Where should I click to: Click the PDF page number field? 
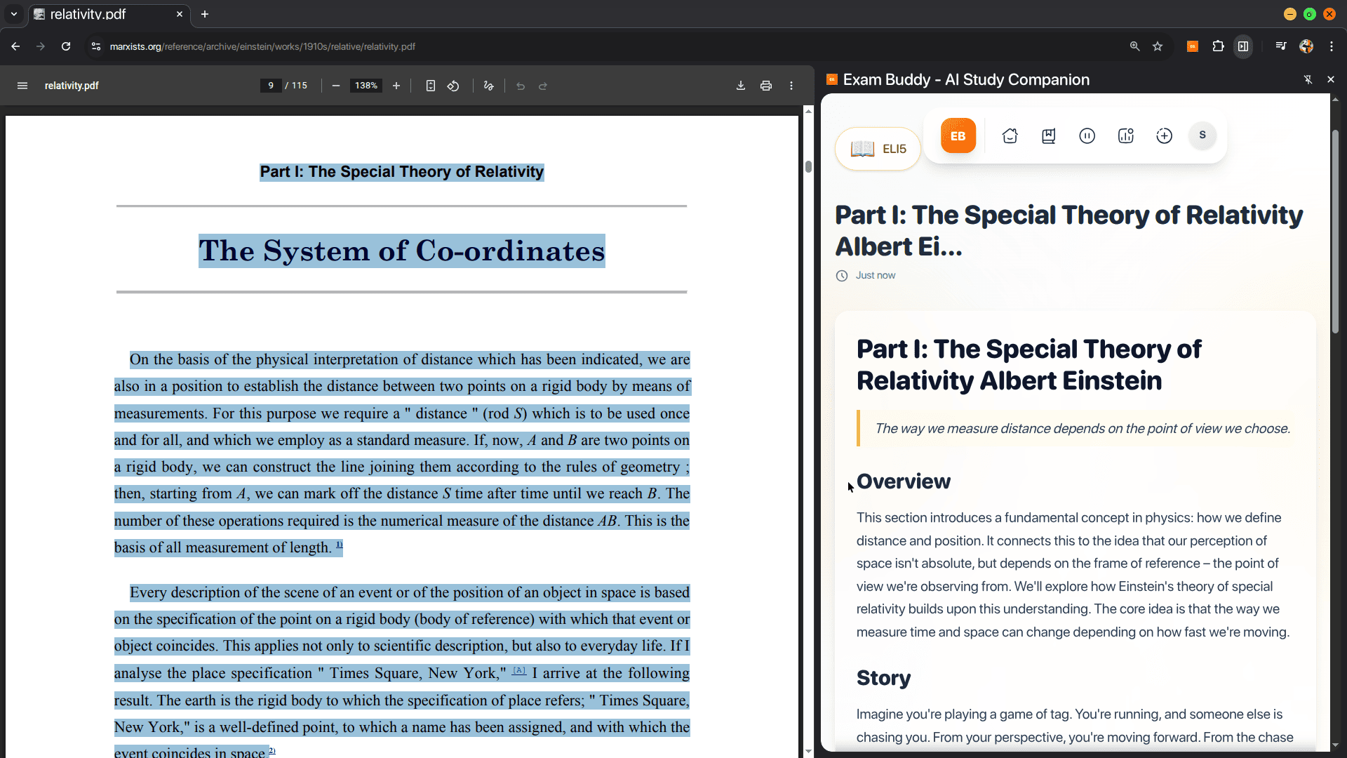(x=271, y=86)
